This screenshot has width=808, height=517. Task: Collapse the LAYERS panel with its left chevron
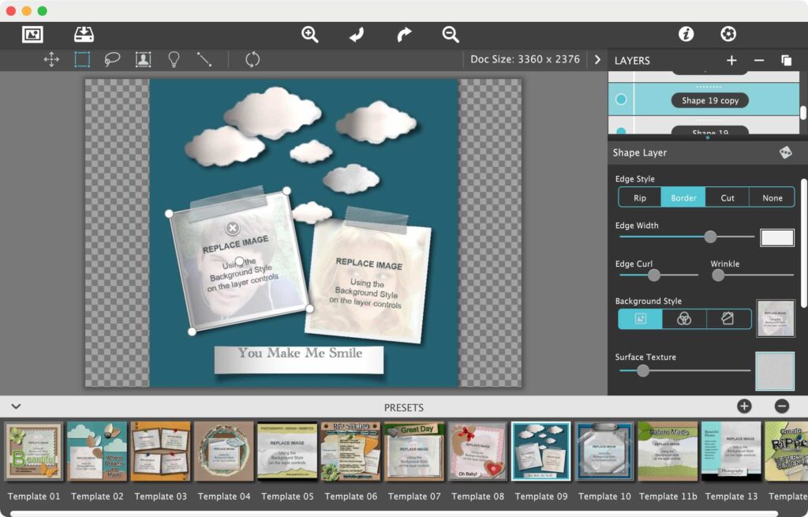(598, 58)
